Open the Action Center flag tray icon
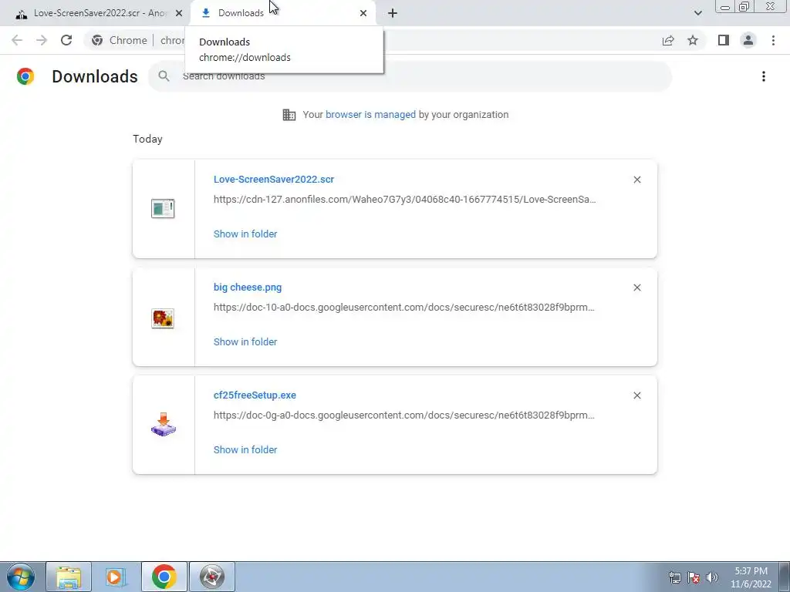Viewport: 790px width, 592px height. pyautogui.click(x=694, y=577)
